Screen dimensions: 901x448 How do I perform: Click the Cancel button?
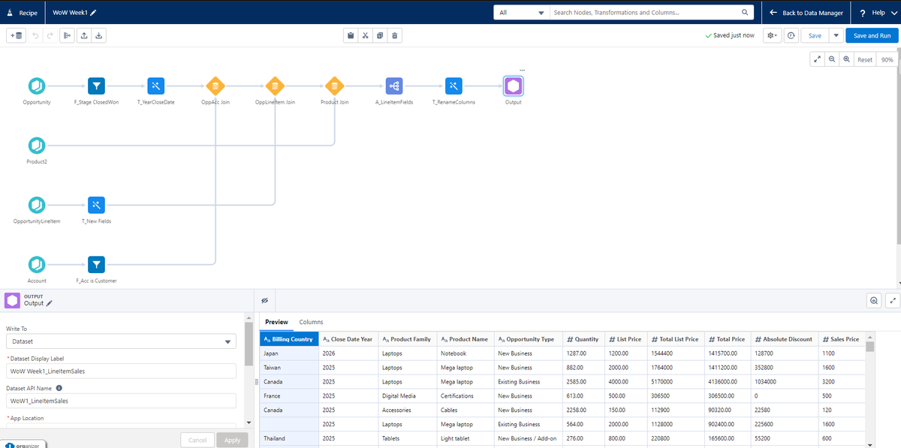197,440
